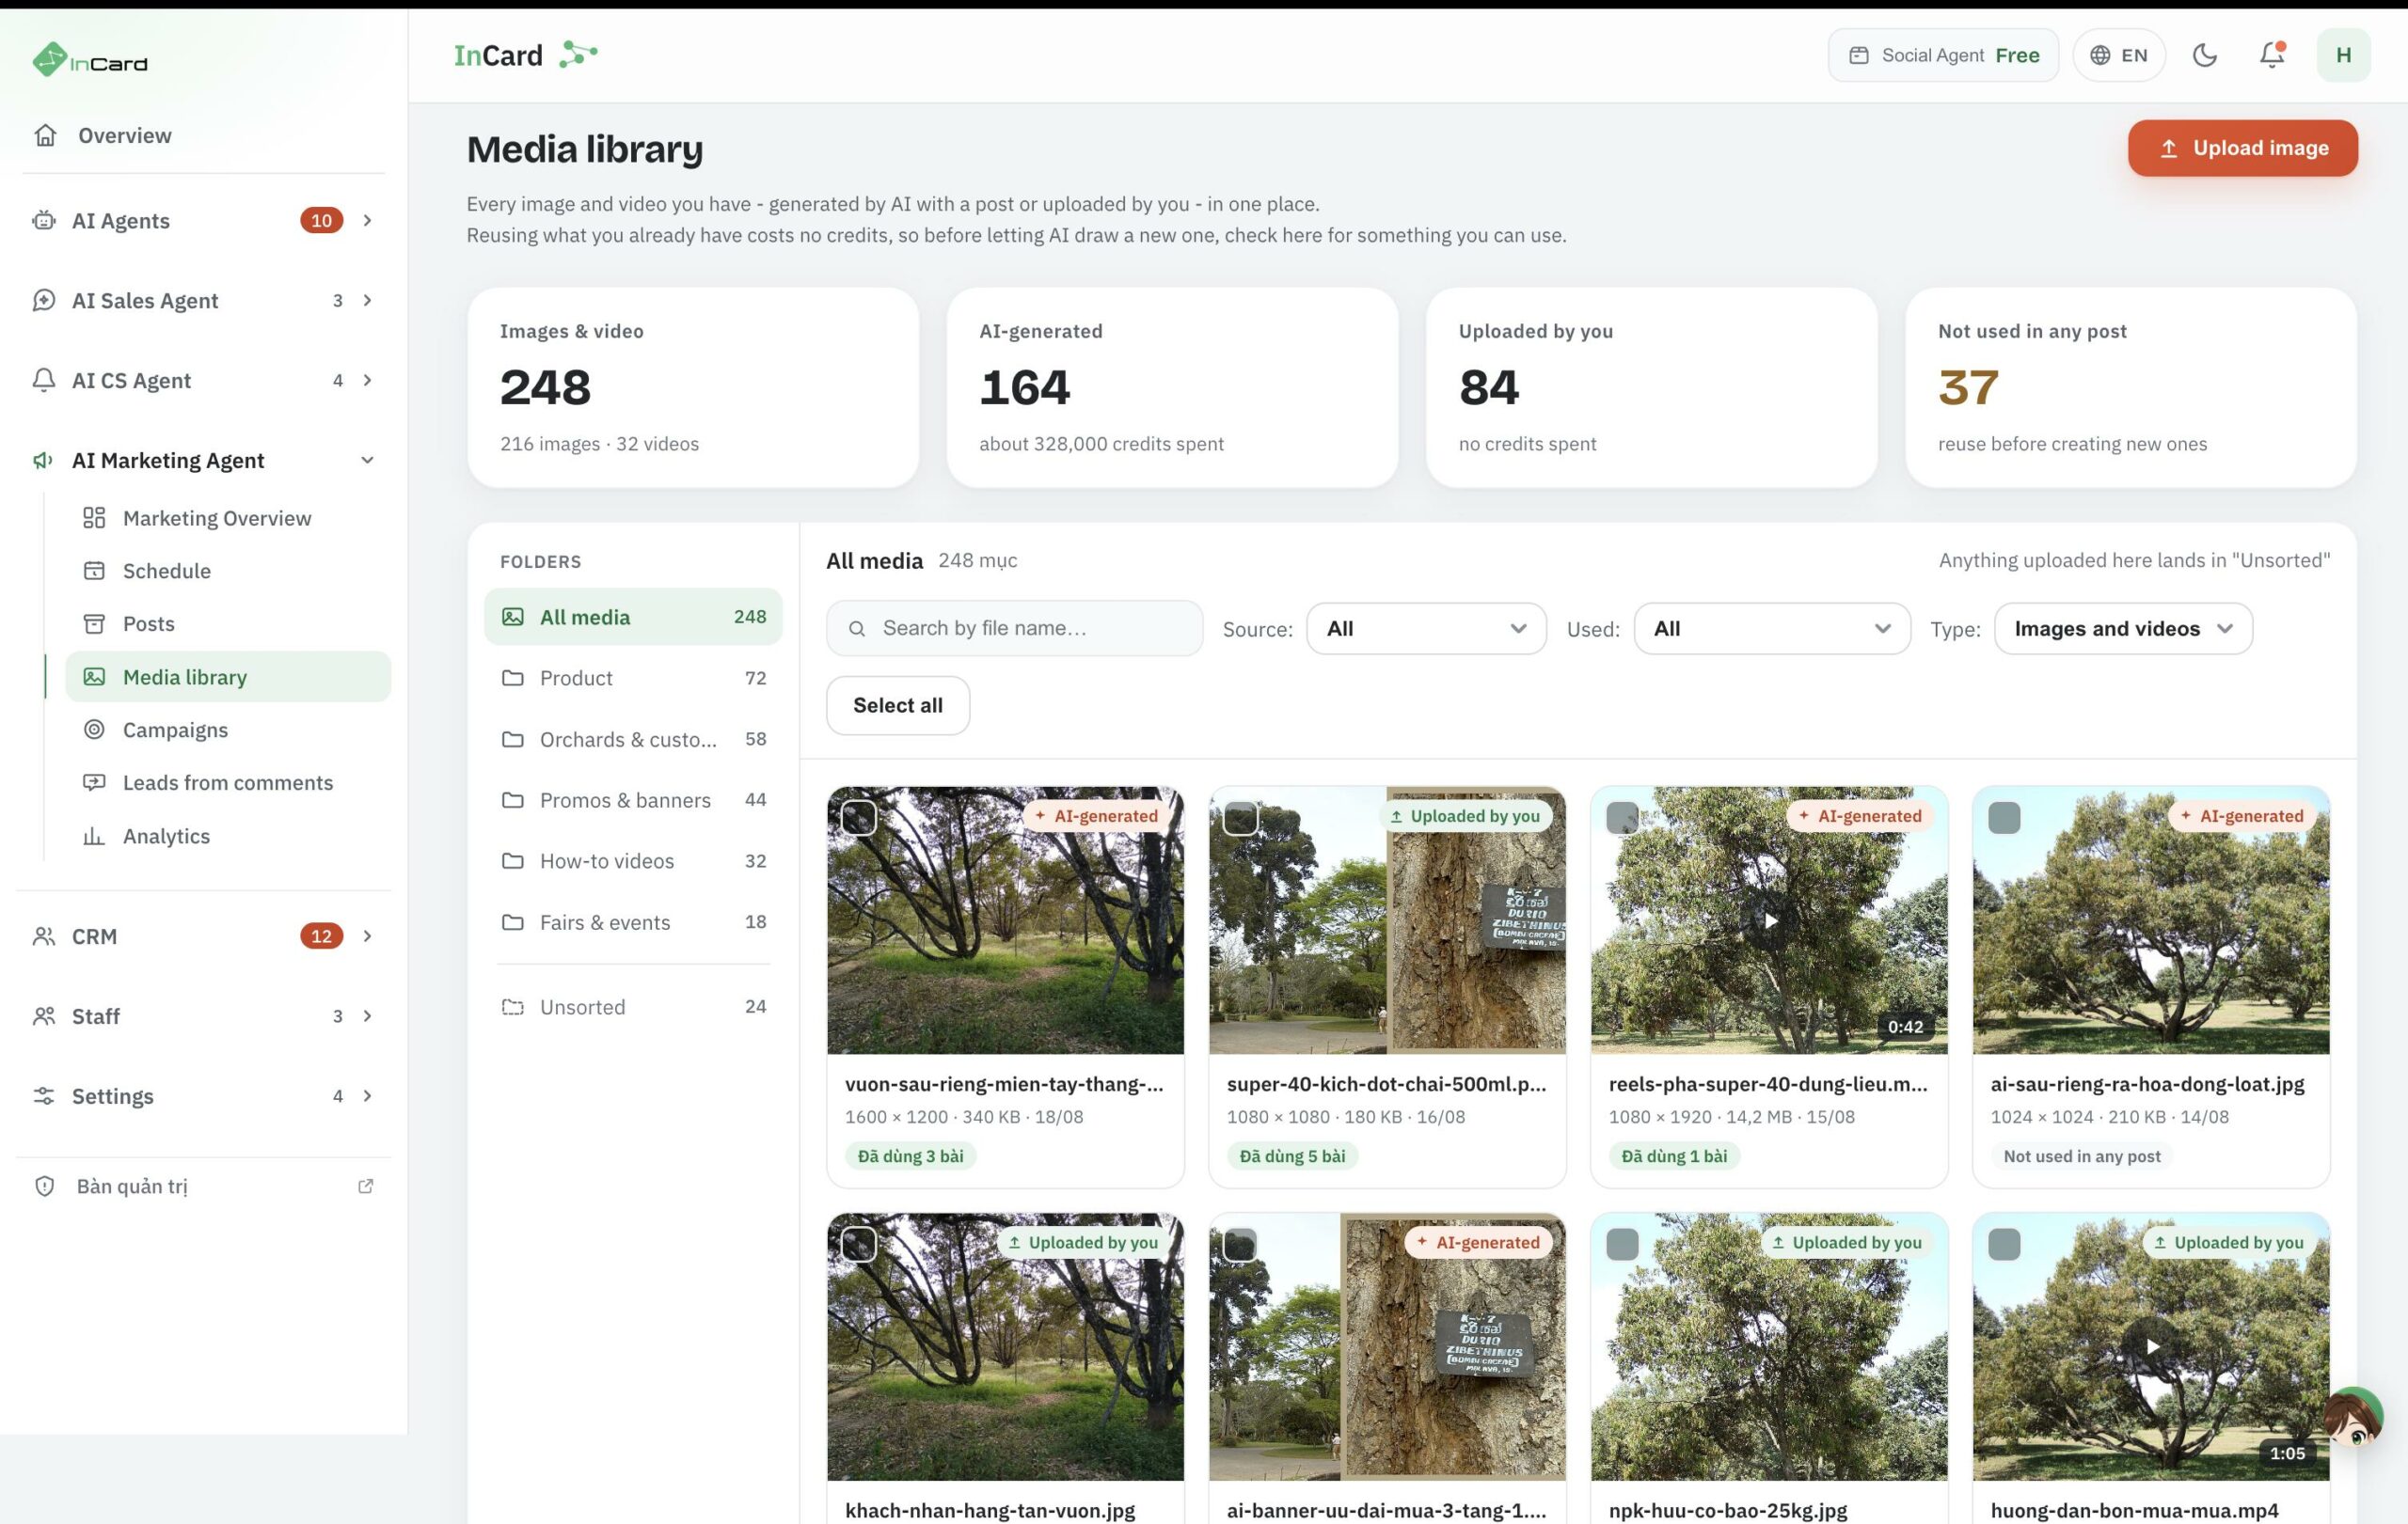The image size is (2408, 1524).
Task: Click the AI Sales Agent chat icon
Action: click(x=44, y=300)
